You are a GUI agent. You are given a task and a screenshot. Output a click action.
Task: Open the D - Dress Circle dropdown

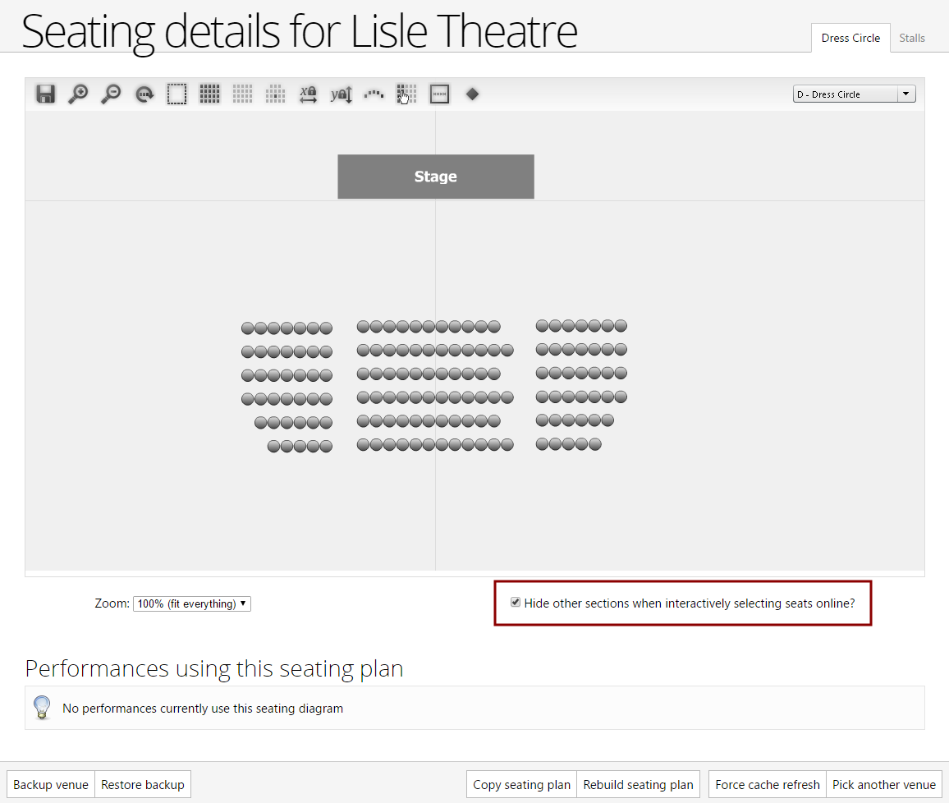pos(854,94)
